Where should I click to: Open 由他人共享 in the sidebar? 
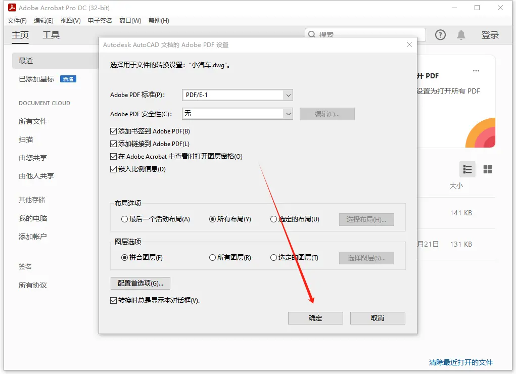tap(36, 176)
